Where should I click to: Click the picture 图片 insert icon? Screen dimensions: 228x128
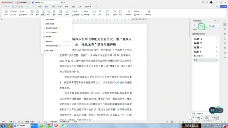tap(38, 12)
